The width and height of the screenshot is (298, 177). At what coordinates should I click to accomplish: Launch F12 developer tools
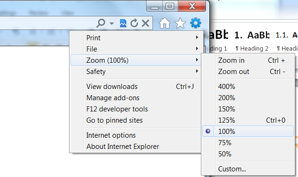coord(136,109)
